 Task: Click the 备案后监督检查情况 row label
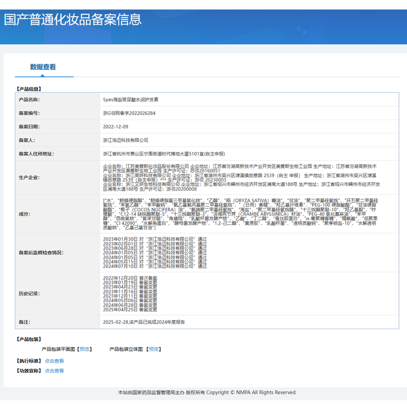click(41, 252)
